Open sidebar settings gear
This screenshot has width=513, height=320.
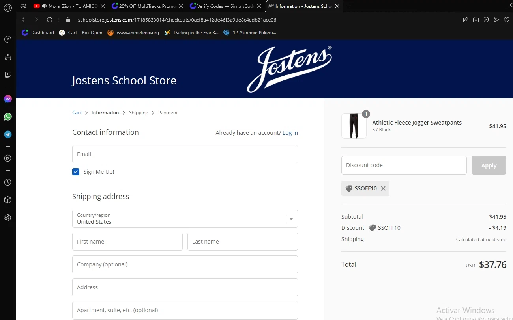tap(8, 218)
